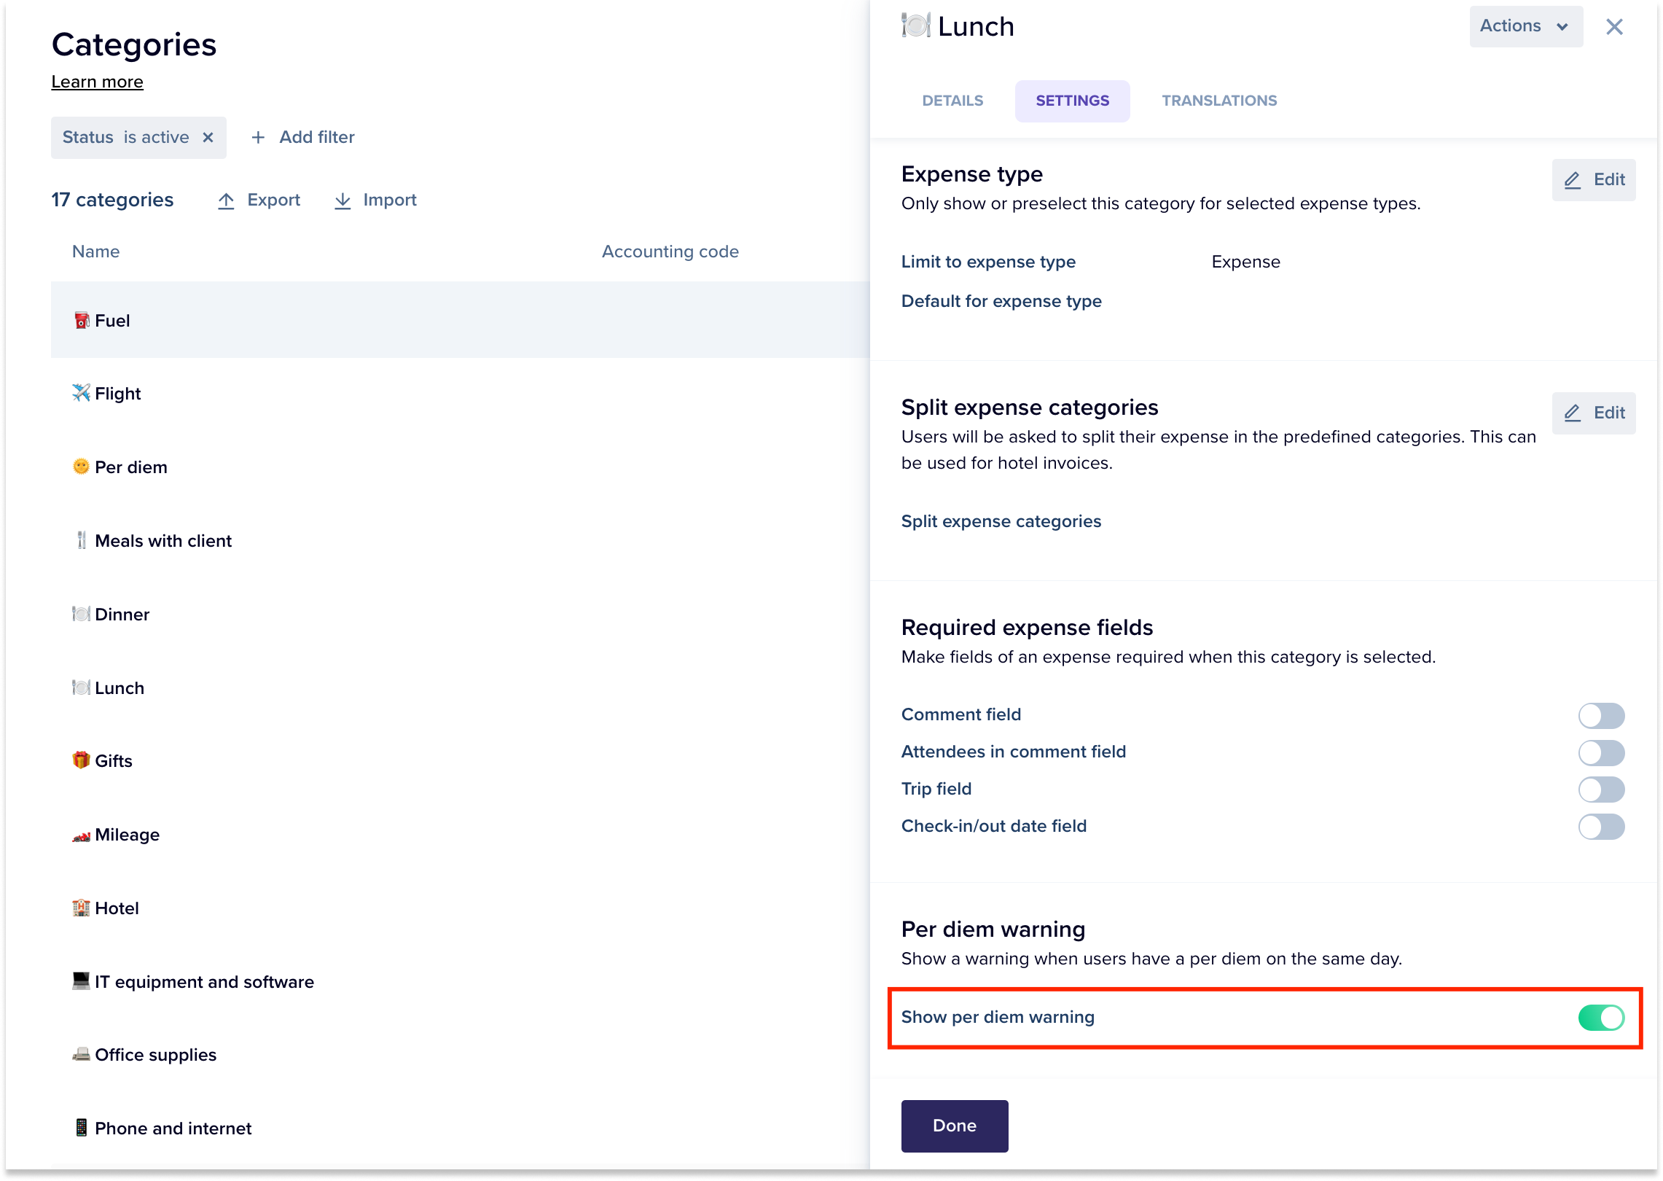
Task: Open the Dinner category row
Action: (x=460, y=615)
